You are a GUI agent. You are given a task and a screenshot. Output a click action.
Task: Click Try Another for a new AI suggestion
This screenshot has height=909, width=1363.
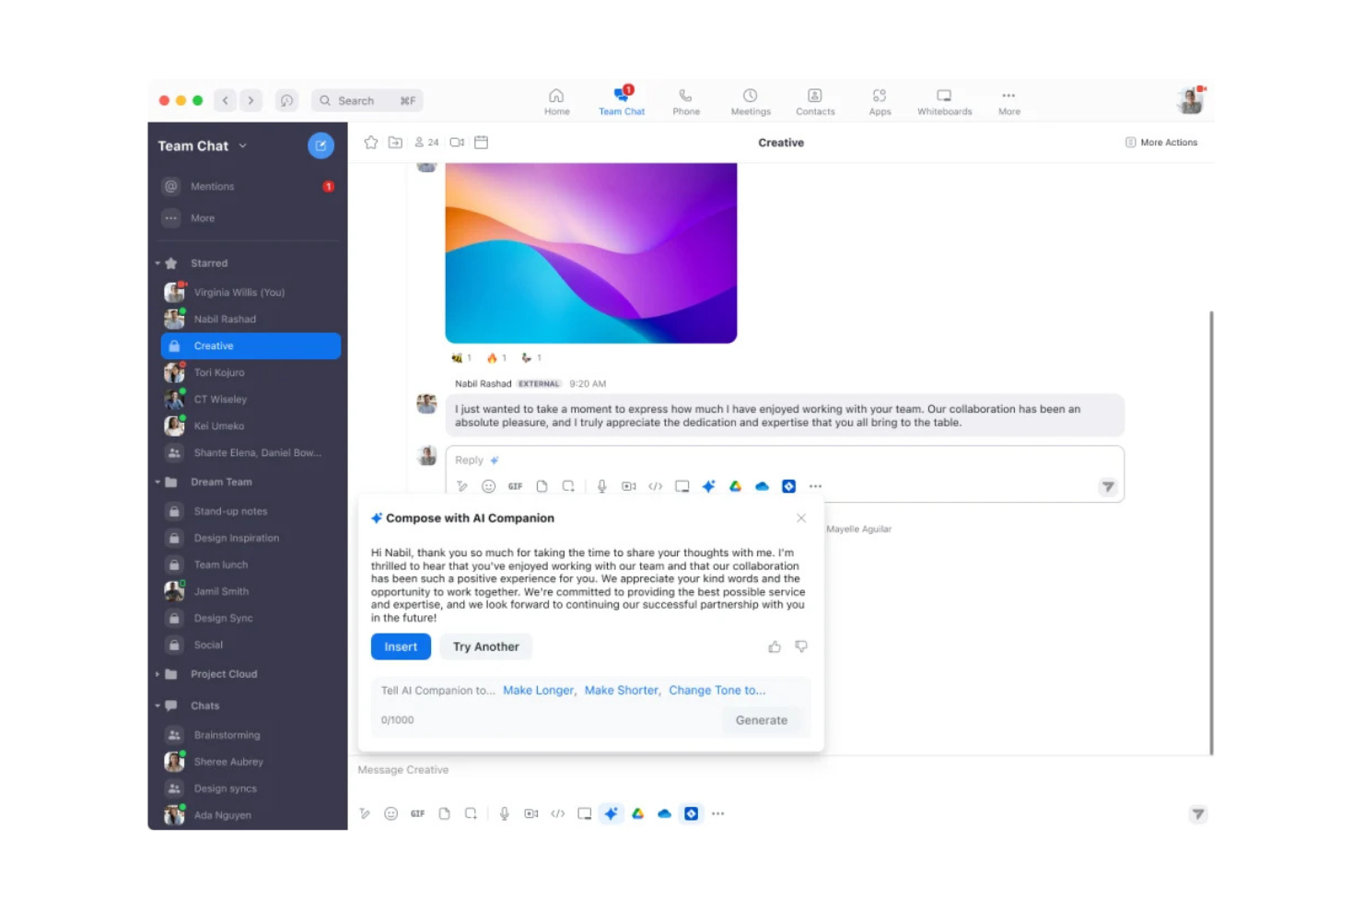click(485, 647)
